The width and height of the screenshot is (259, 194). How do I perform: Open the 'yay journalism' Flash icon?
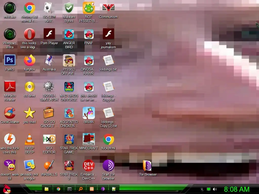108,34
